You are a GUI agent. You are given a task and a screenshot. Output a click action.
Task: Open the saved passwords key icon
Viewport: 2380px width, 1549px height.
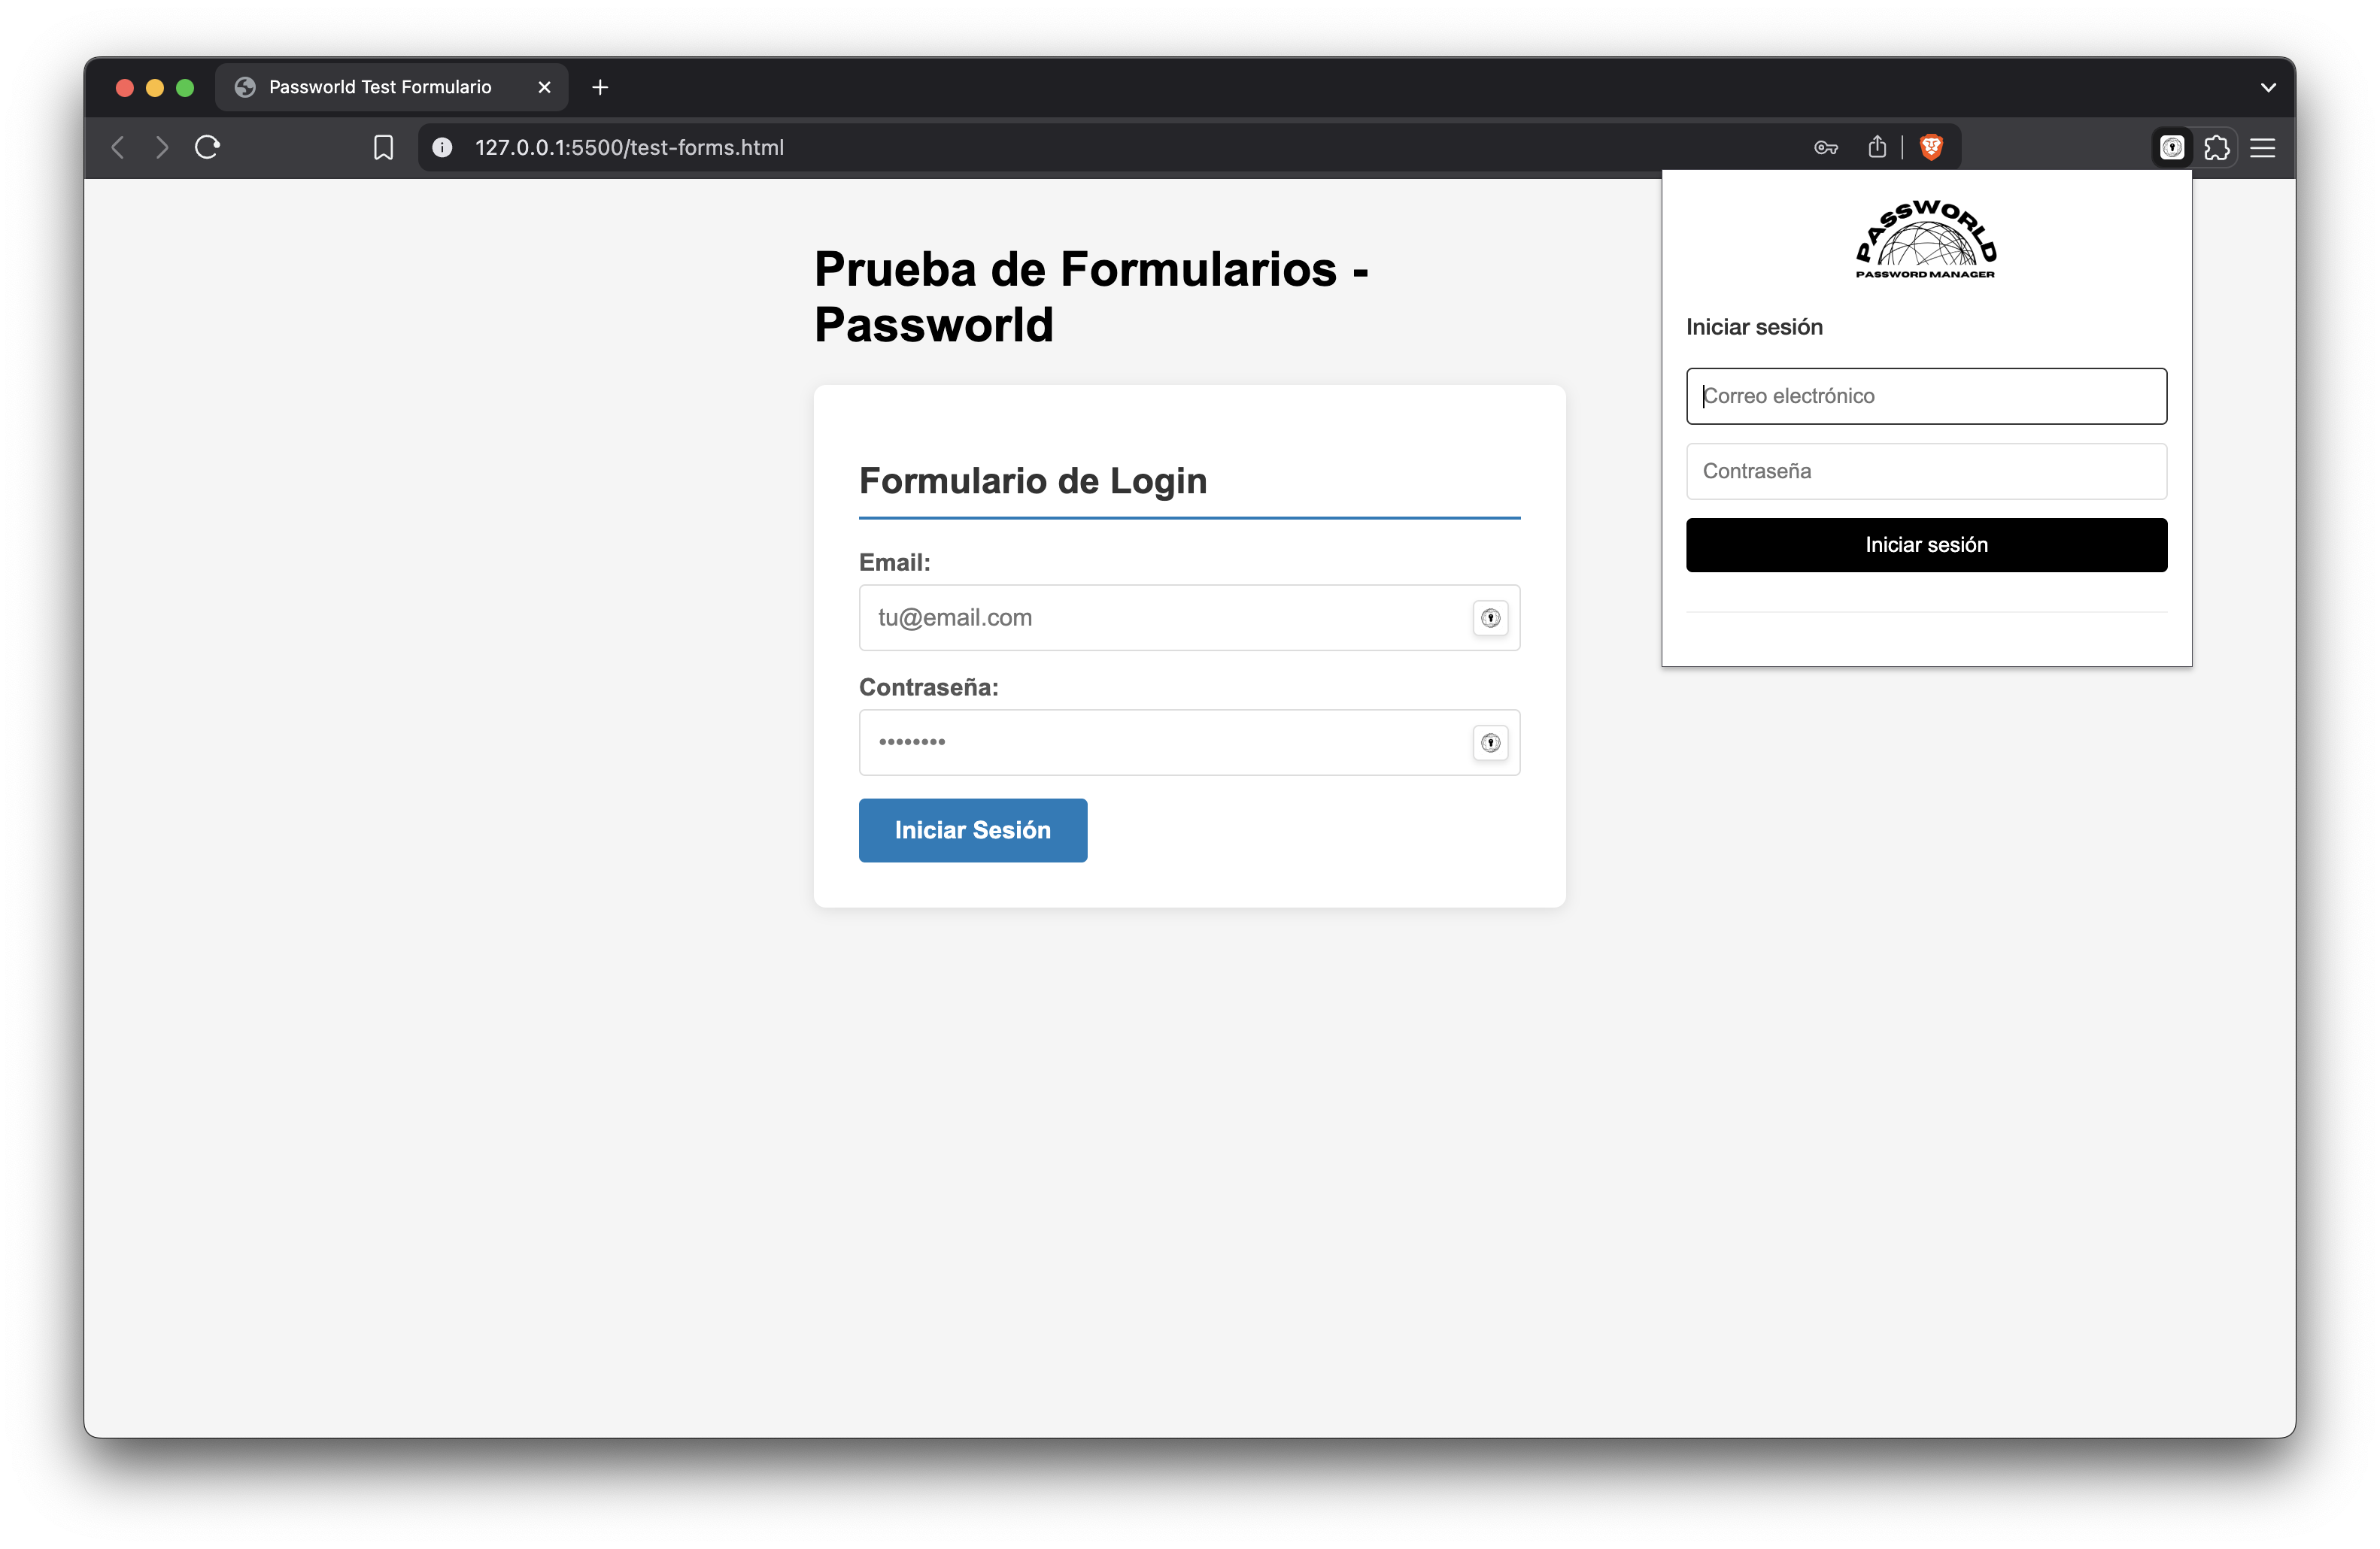coord(1825,148)
